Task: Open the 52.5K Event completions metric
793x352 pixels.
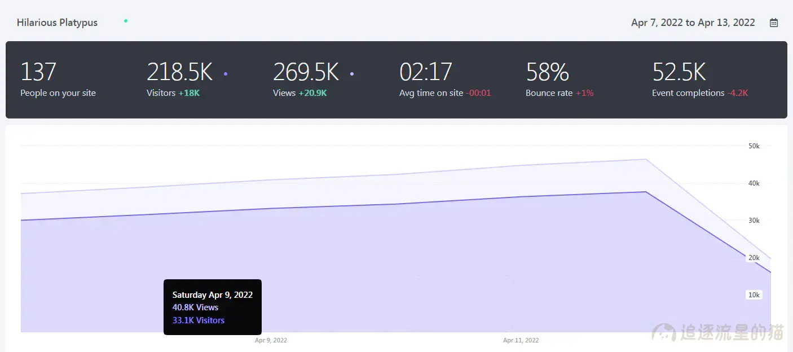Action: [x=679, y=72]
